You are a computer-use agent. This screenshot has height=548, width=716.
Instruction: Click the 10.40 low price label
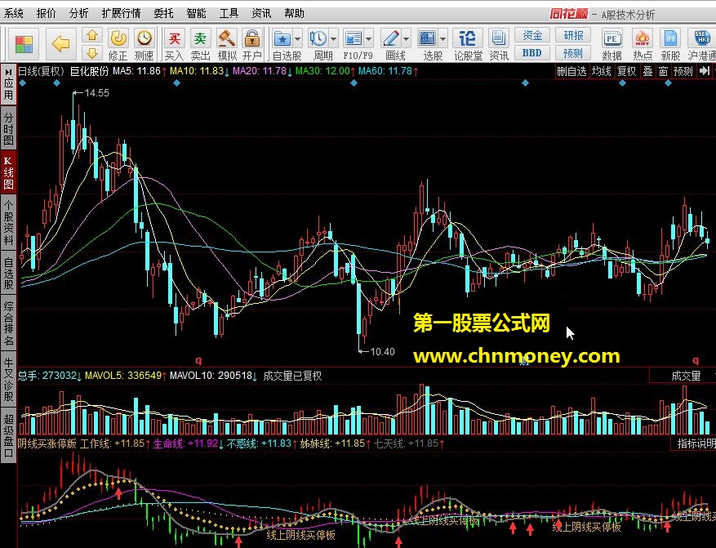coord(383,352)
